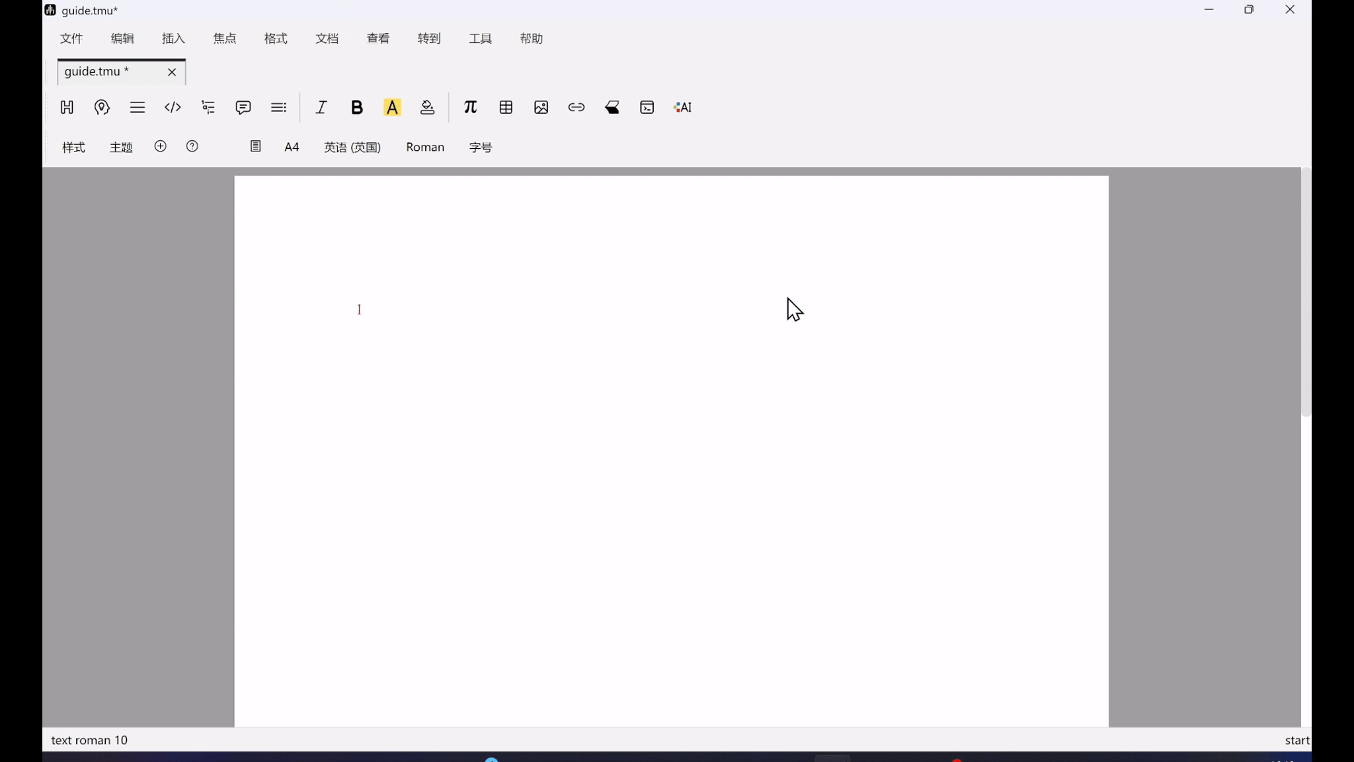Viewport: 1354px width, 762px height.
Task: Open the 英语 (英国) language dropdown
Action: point(352,147)
